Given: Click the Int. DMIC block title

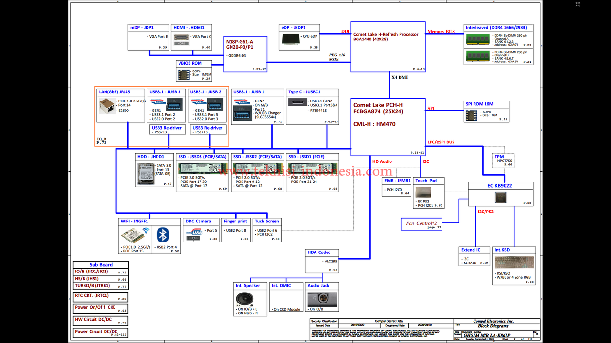Looking at the screenshot, I should (x=281, y=286).
